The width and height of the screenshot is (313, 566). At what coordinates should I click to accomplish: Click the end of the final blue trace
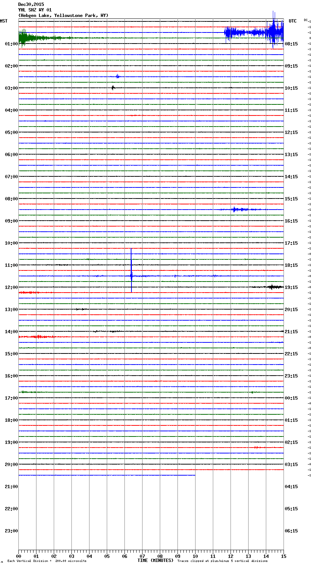click(195, 475)
